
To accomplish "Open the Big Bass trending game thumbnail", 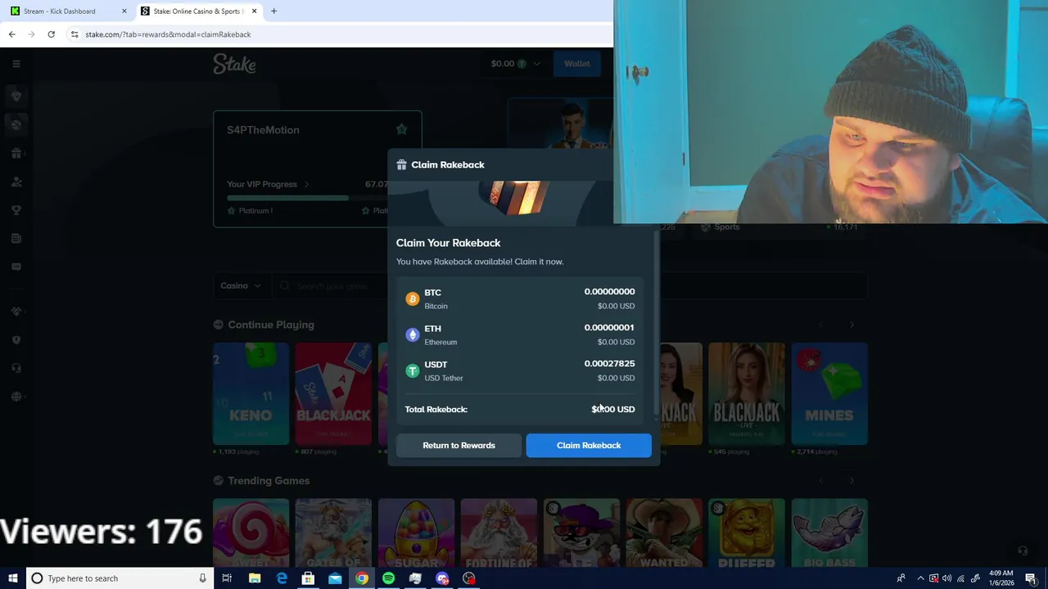I will (829, 533).
